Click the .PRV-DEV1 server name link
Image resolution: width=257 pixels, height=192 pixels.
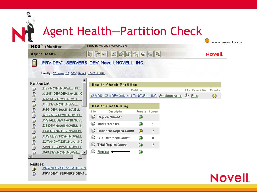click(53, 63)
